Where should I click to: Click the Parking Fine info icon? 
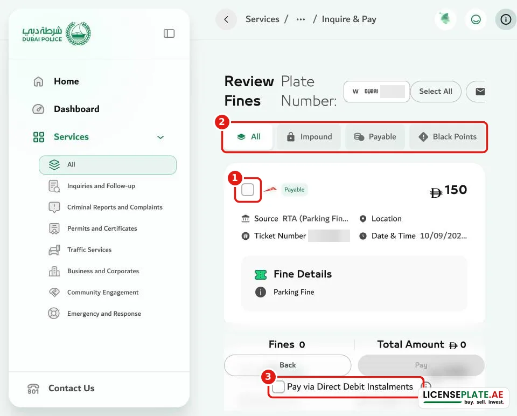pos(261,292)
